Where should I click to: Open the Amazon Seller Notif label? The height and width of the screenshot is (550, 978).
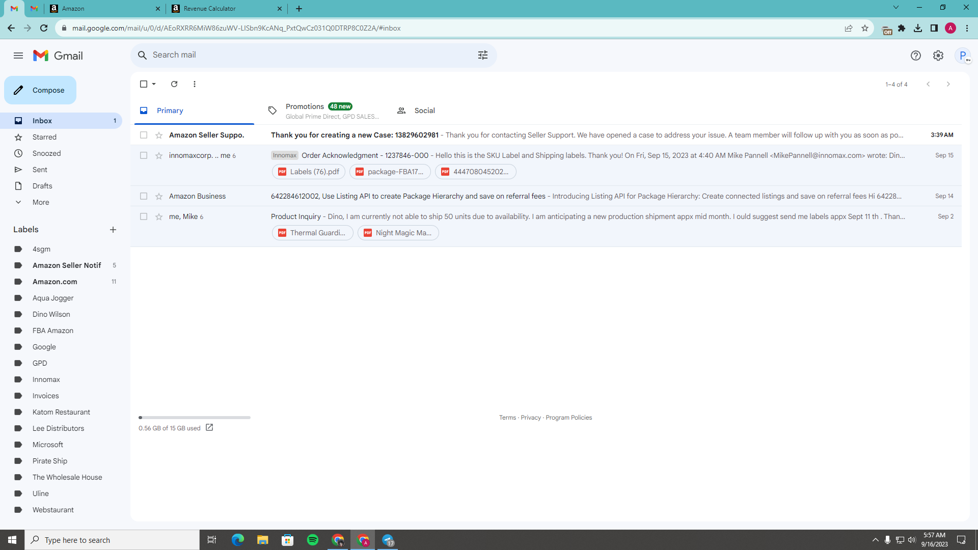coord(61,265)
